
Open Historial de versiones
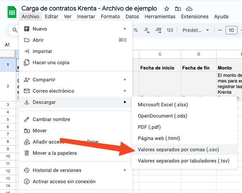pyautogui.click(x=76, y=170)
